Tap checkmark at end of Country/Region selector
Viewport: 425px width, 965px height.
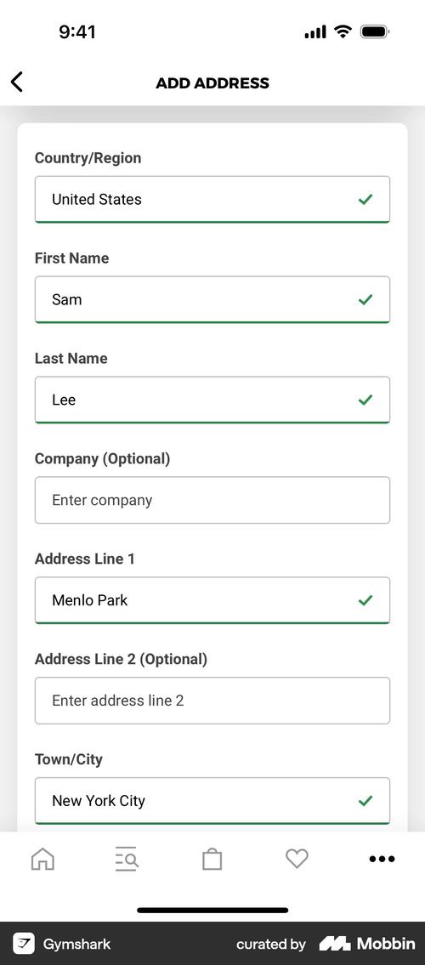[x=365, y=200]
